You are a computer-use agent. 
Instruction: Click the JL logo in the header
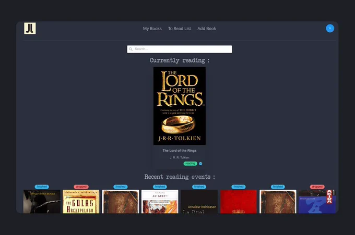click(x=30, y=29)
